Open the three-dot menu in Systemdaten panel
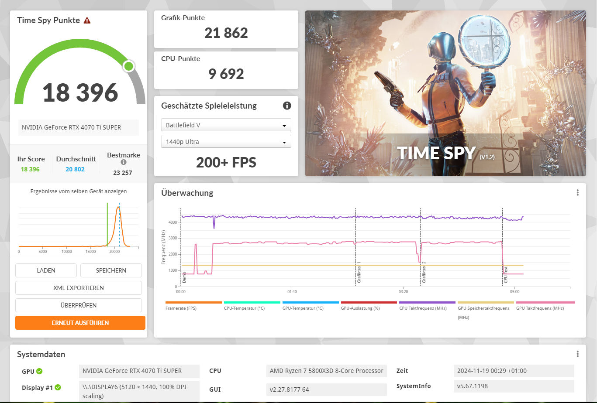Image resolution: width=597 pixels, height=403 pixels. (577, 354)
